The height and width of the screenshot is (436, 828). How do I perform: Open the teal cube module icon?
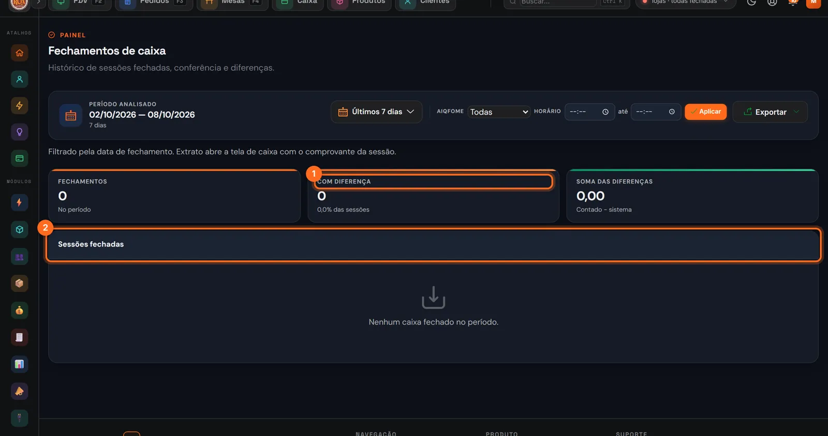coord(20,229)
